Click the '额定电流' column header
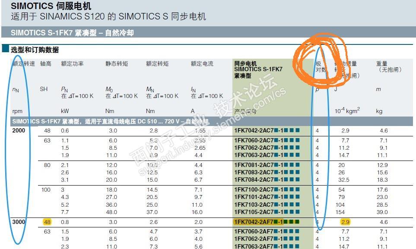This screenshot has width=416, height=249. pyautogui.click(x=202, y=63)
